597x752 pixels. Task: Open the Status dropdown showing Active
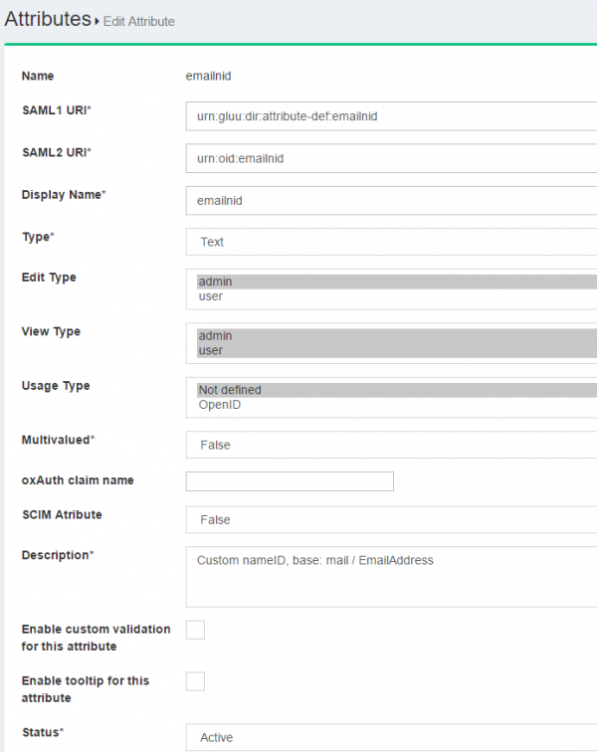tap(390, 737)
